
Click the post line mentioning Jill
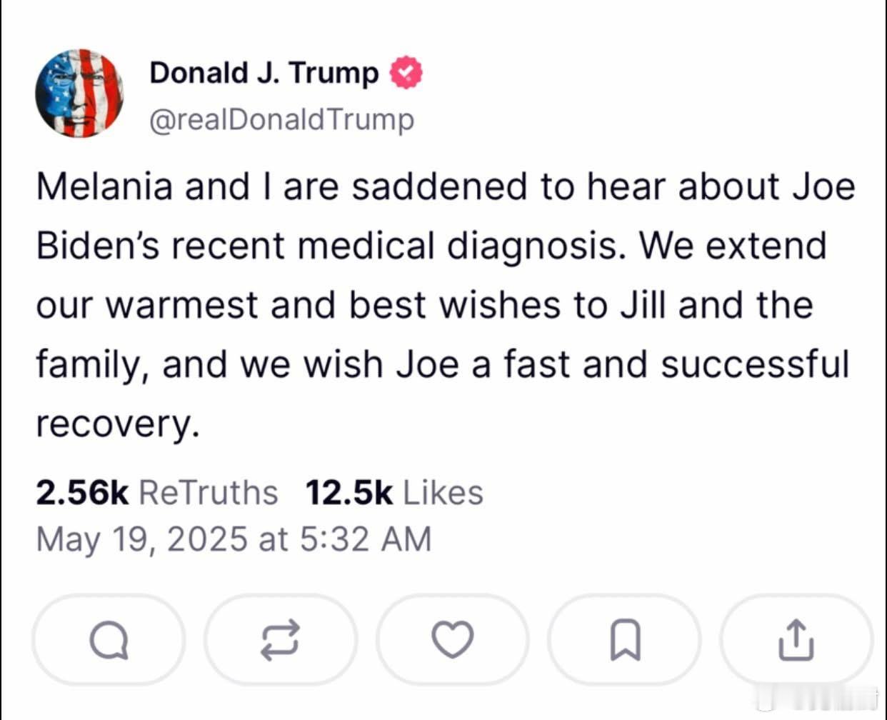[424, 305]
